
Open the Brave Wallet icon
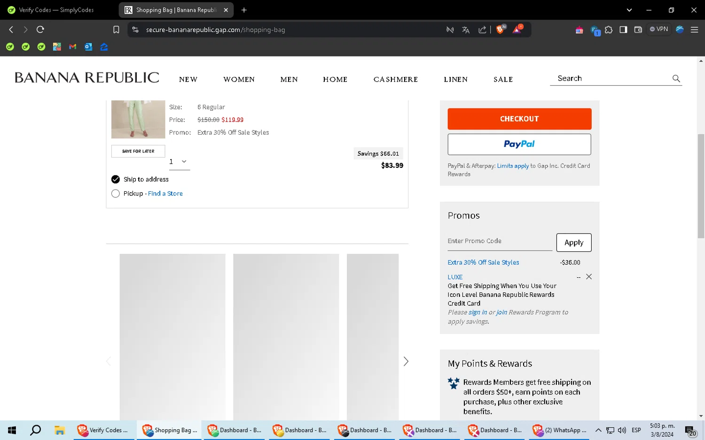coord(638,30)
